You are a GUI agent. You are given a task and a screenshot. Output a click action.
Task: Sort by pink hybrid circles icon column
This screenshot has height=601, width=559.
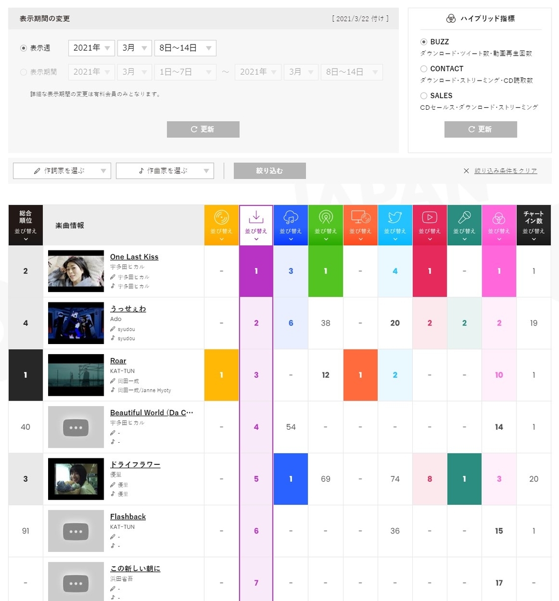click(x=499, y=225)
